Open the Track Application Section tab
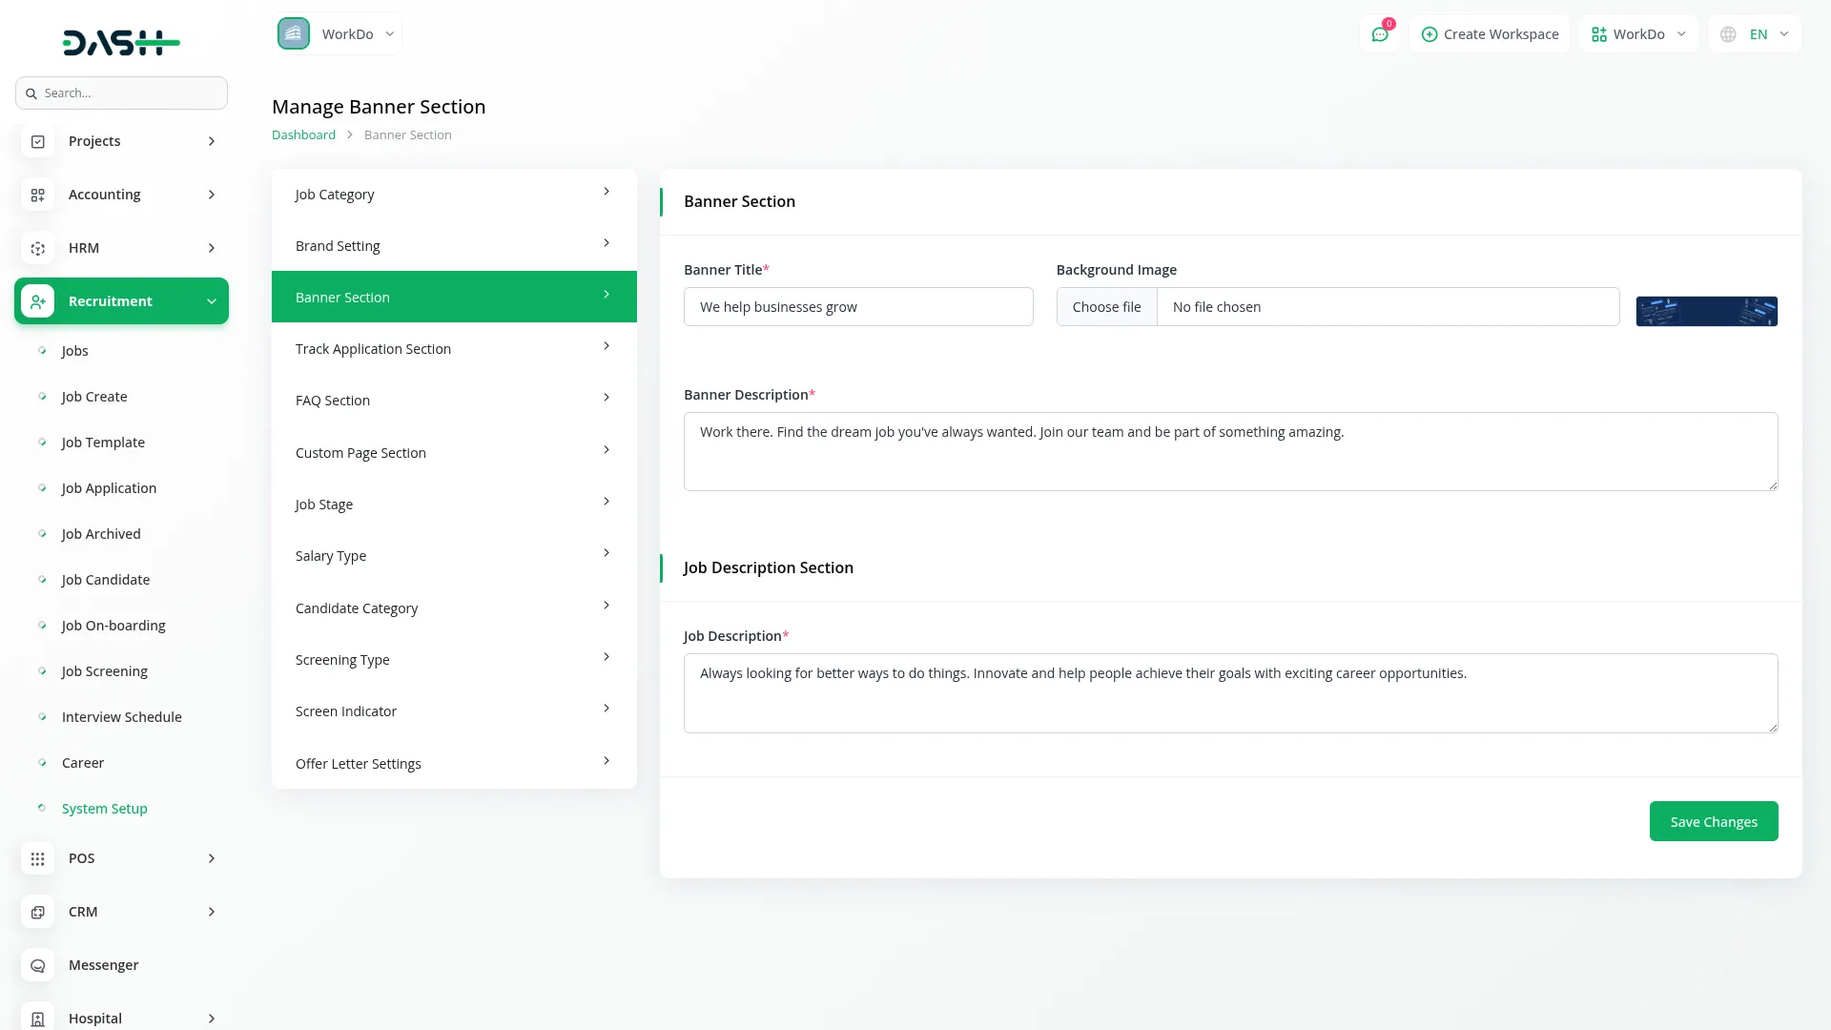This screenshot has height=1030, width=1831. (454, 349)
